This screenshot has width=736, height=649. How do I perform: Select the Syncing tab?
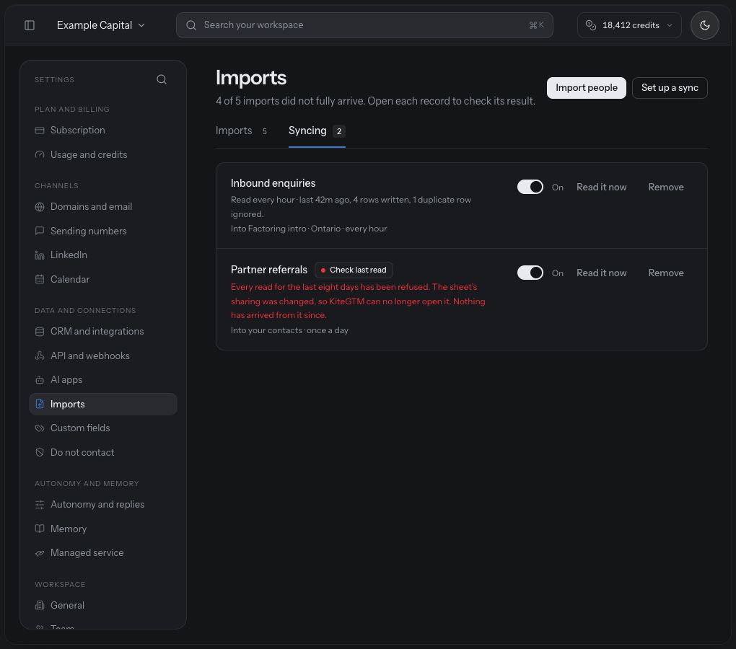[317, 131]
